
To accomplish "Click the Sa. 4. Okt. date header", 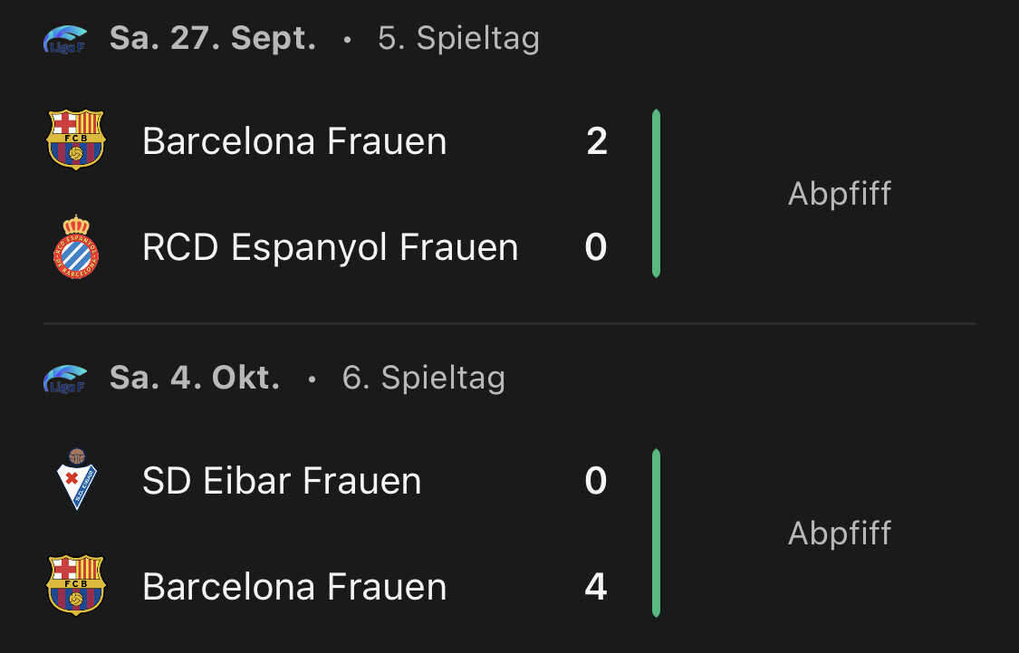I will [x=195, y=378].
